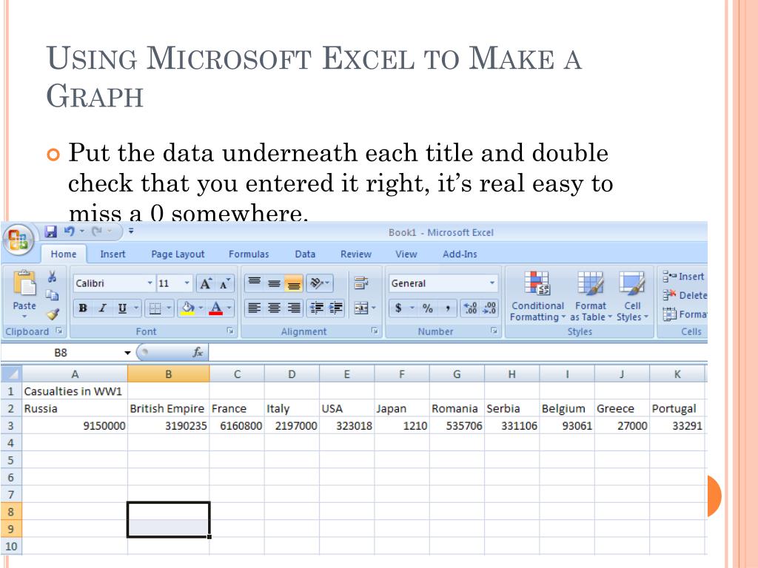Click the Paste button
The width and height of the screenshot is (758, 568).
point(24,293)
